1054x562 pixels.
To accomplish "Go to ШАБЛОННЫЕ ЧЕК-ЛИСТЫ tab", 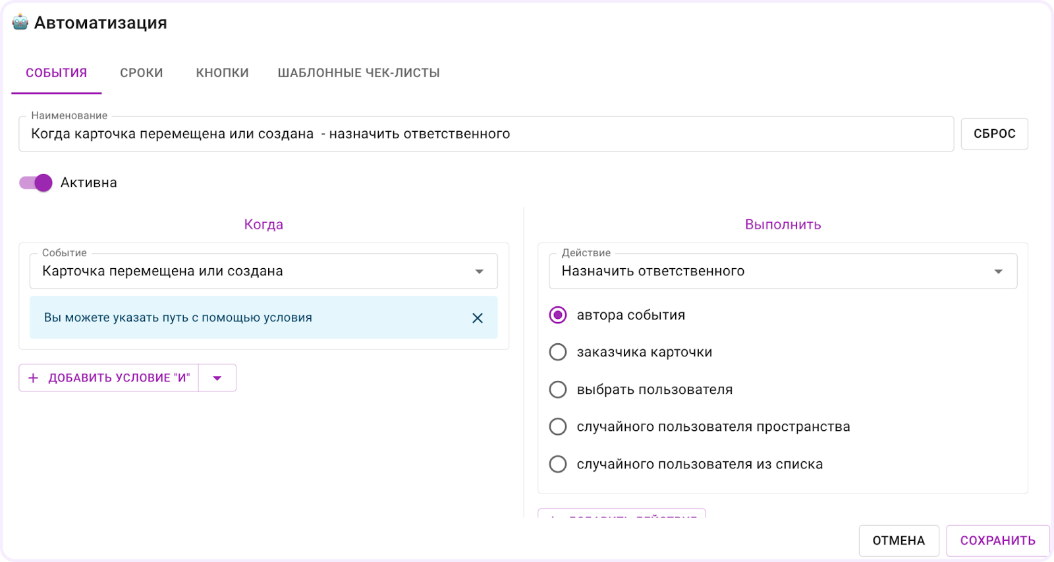I will point(358,73).
